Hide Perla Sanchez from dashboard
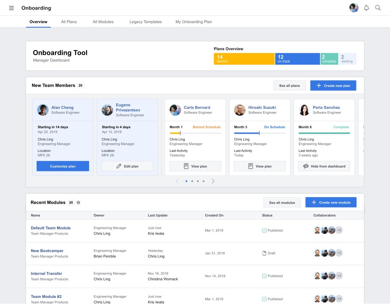 point(324,166)
